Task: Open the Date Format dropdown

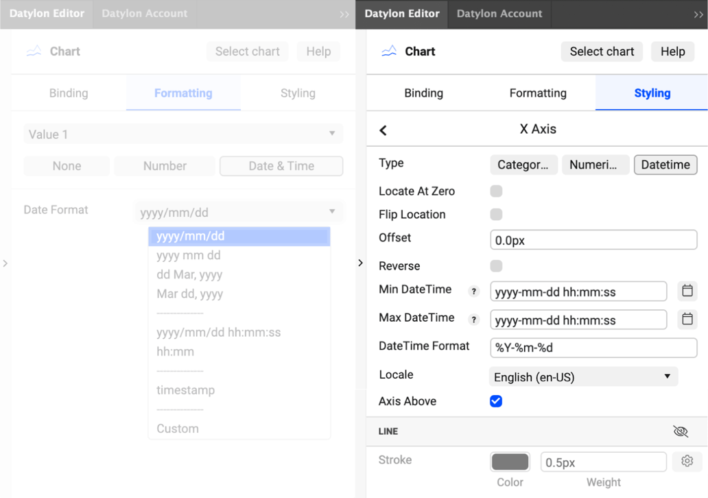Action: click(x=239, y=212)
